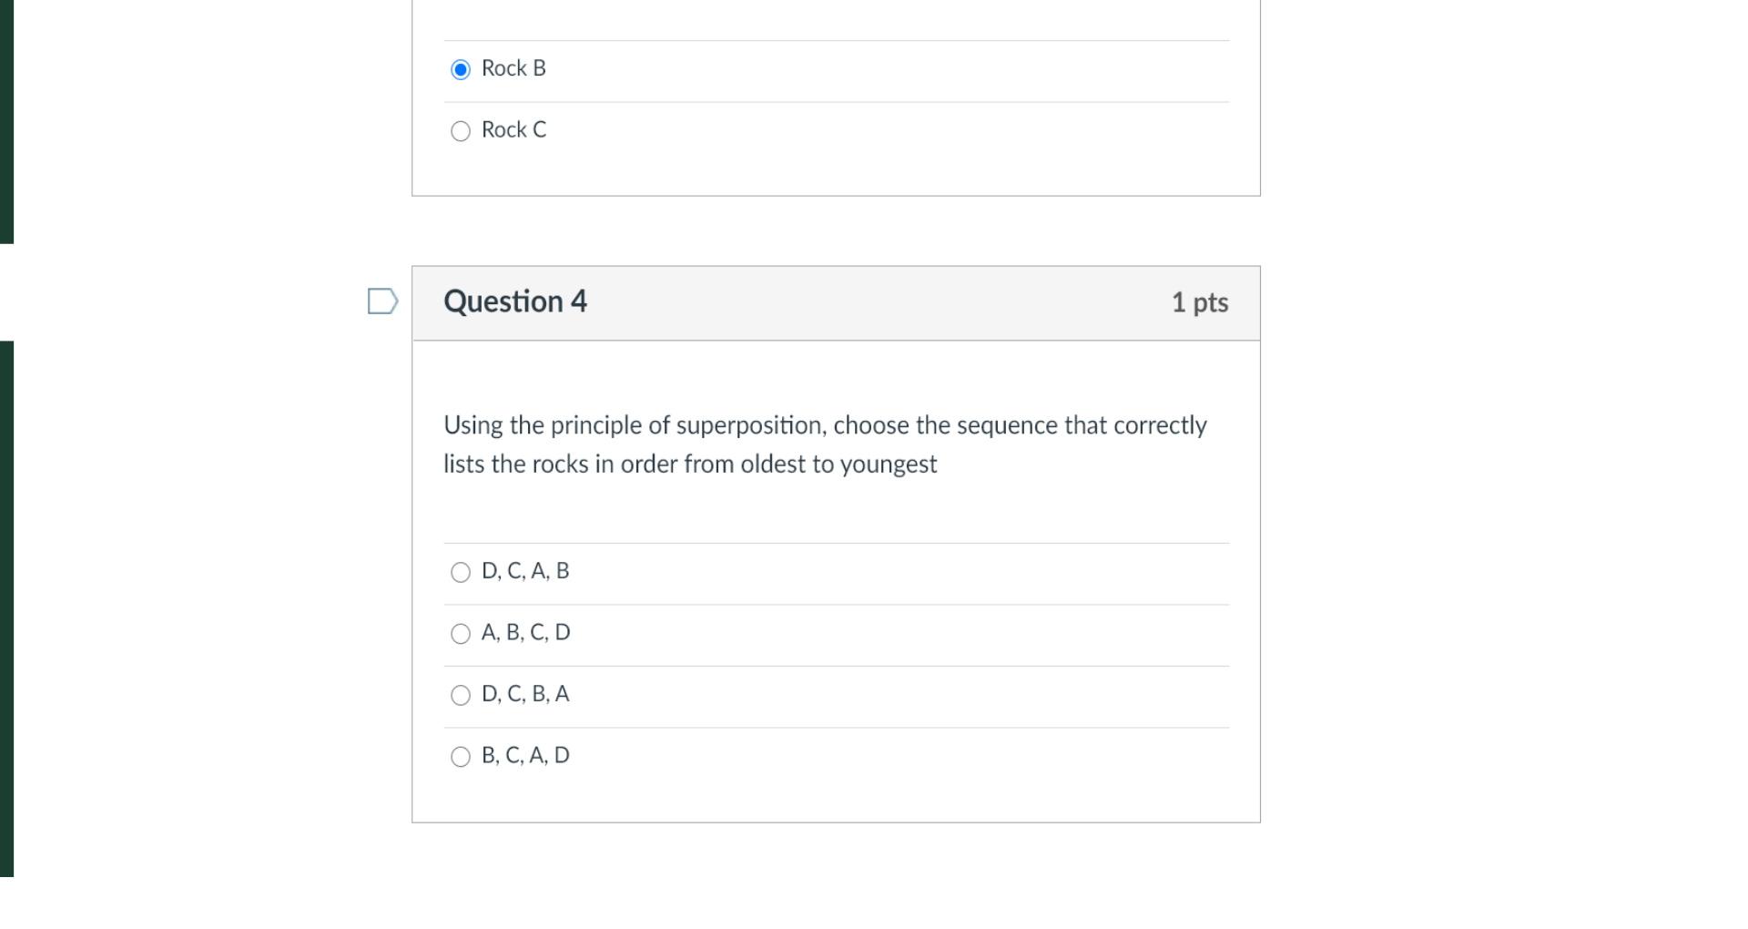Click the '1 pts' point value
Screen dimensions: 1748x929
tap(1199, 302)
